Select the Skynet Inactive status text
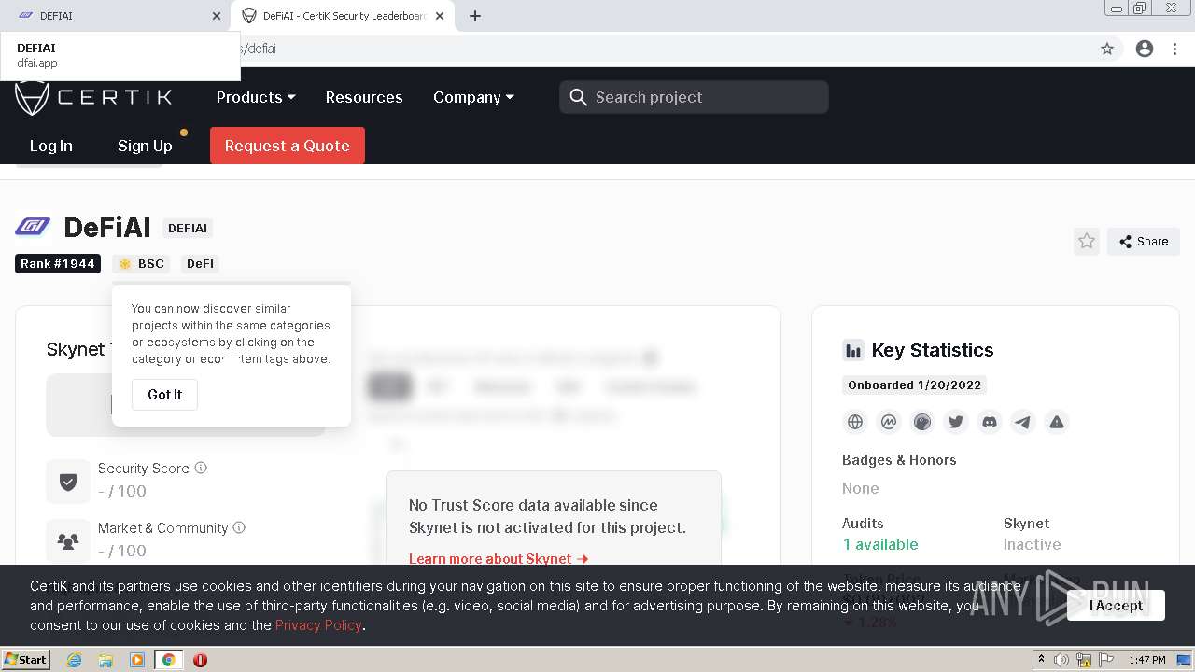 pos(1032,544)
